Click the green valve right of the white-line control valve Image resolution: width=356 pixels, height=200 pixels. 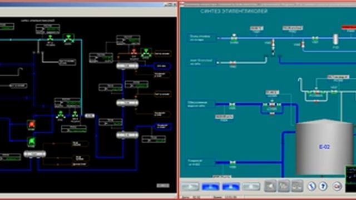tap(334, 92)
